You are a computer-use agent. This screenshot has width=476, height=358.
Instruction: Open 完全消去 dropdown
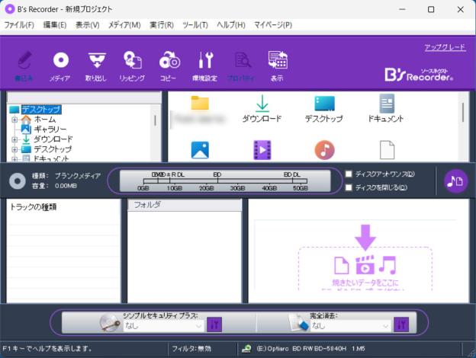pos(350,326)
